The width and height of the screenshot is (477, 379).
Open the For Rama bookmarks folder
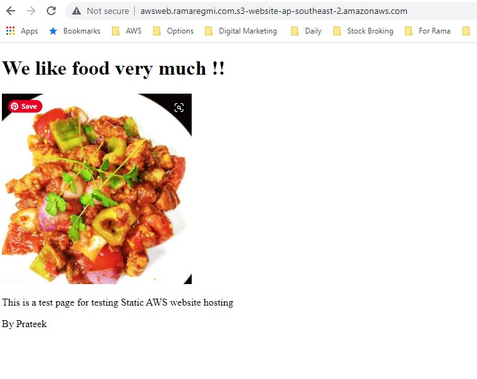tap(428, 31)
